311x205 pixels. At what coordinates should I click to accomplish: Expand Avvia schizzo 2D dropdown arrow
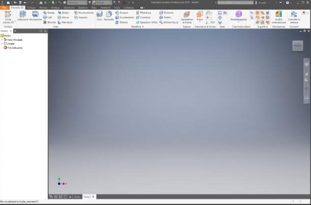pyautogui.click(x=15, y=21)
